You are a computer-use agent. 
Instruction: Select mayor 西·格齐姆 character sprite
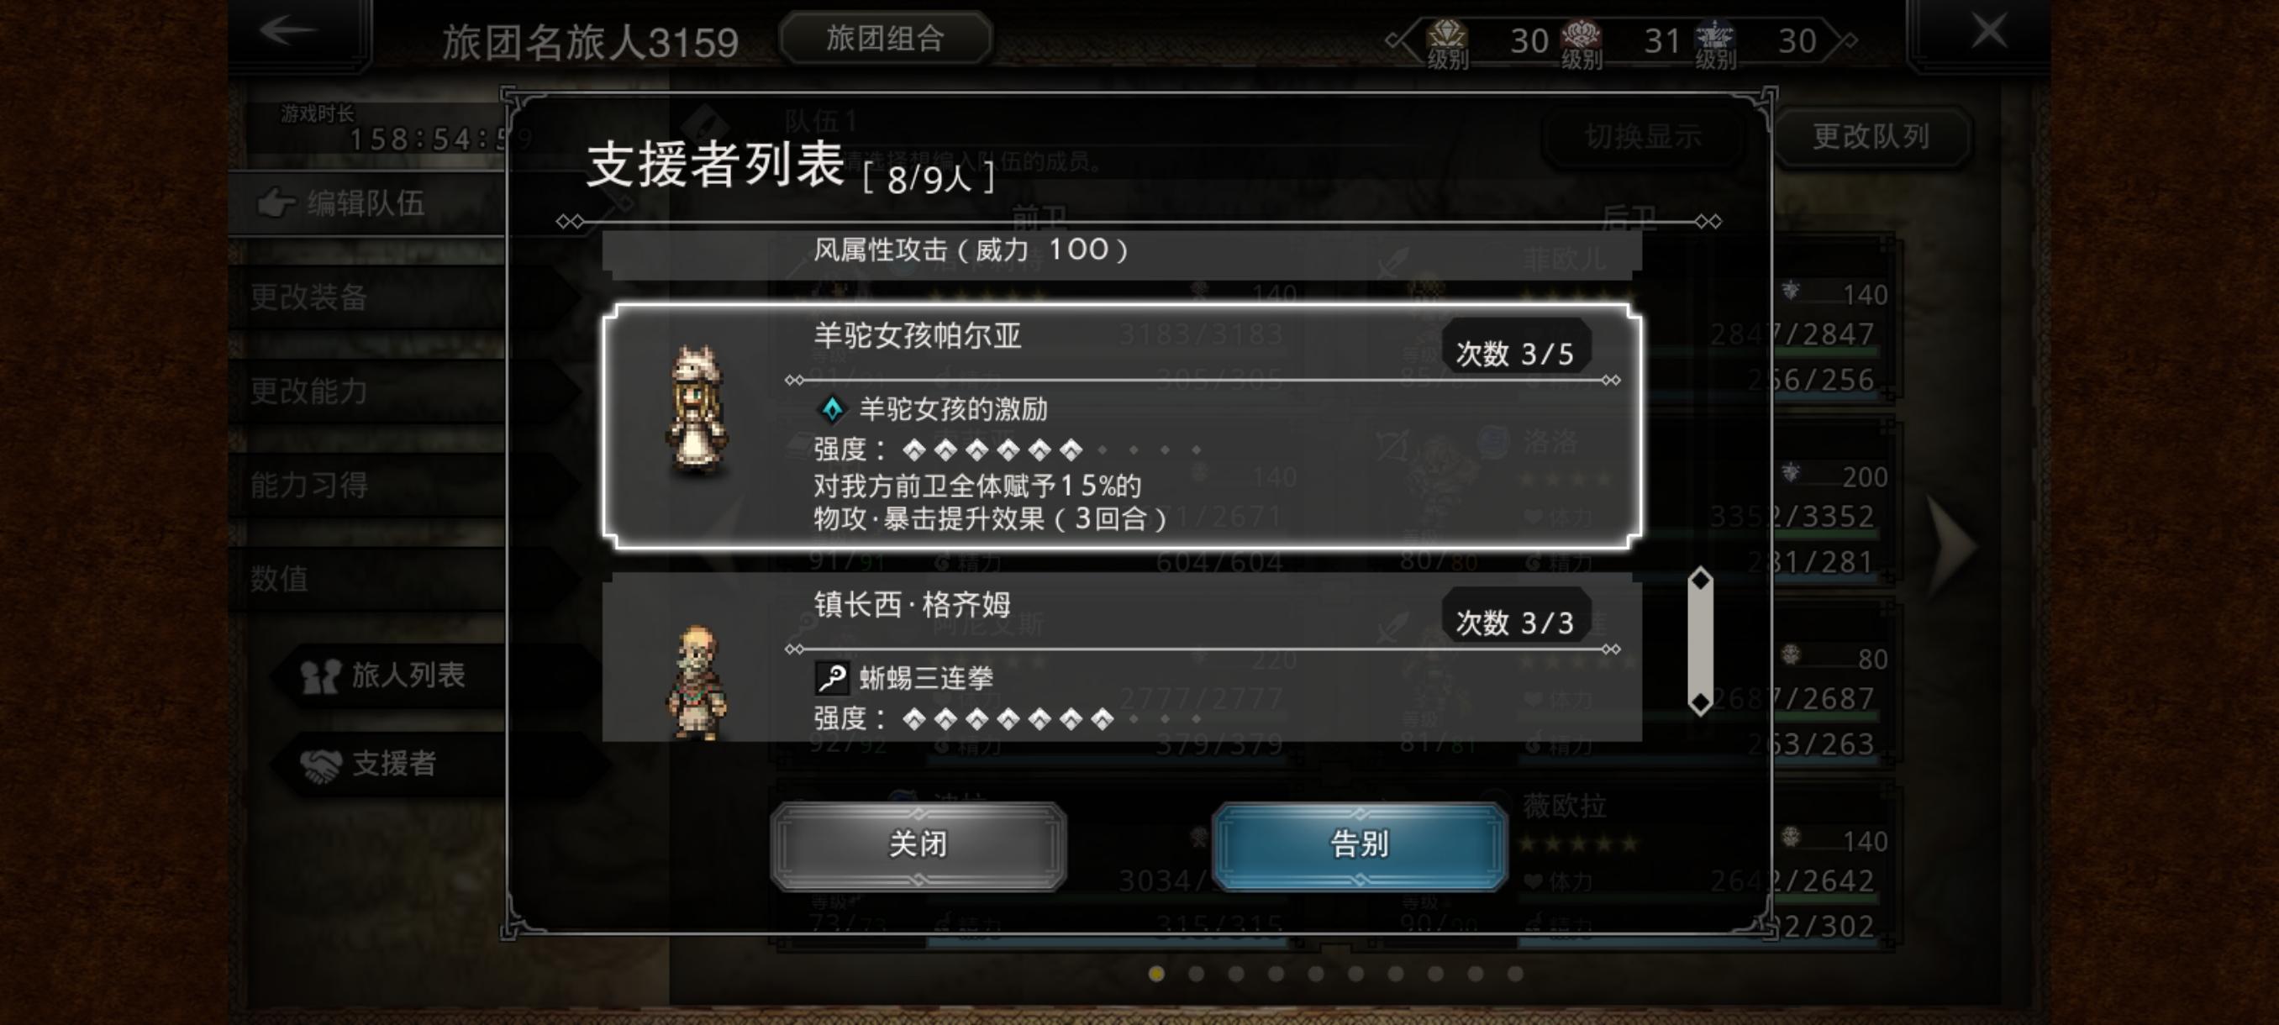(698, 681)
